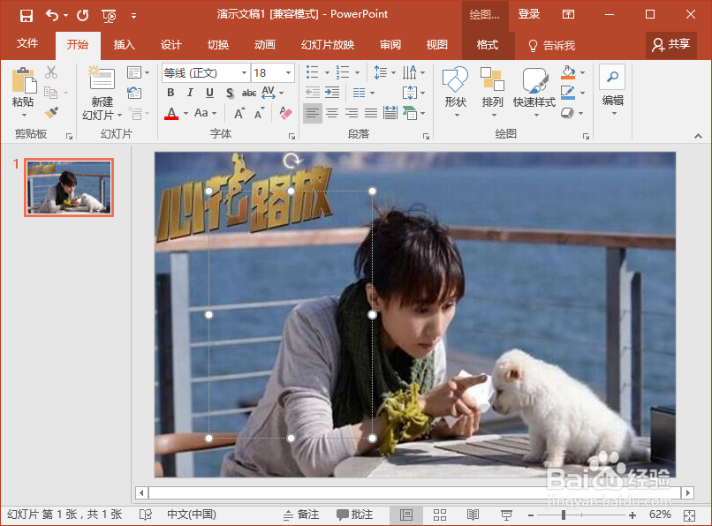The width and height of the screenshot is (712, 526).
Task: Switch to the 切换 (Transitions) tab
Action: coord(218,44)
